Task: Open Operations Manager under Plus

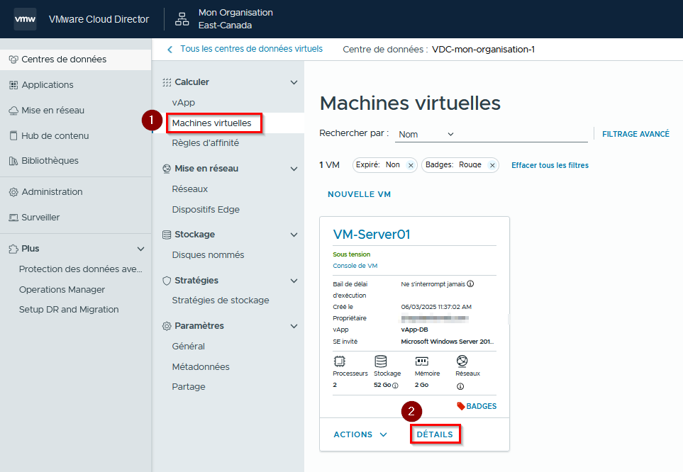Action: (x=62, y=290)
